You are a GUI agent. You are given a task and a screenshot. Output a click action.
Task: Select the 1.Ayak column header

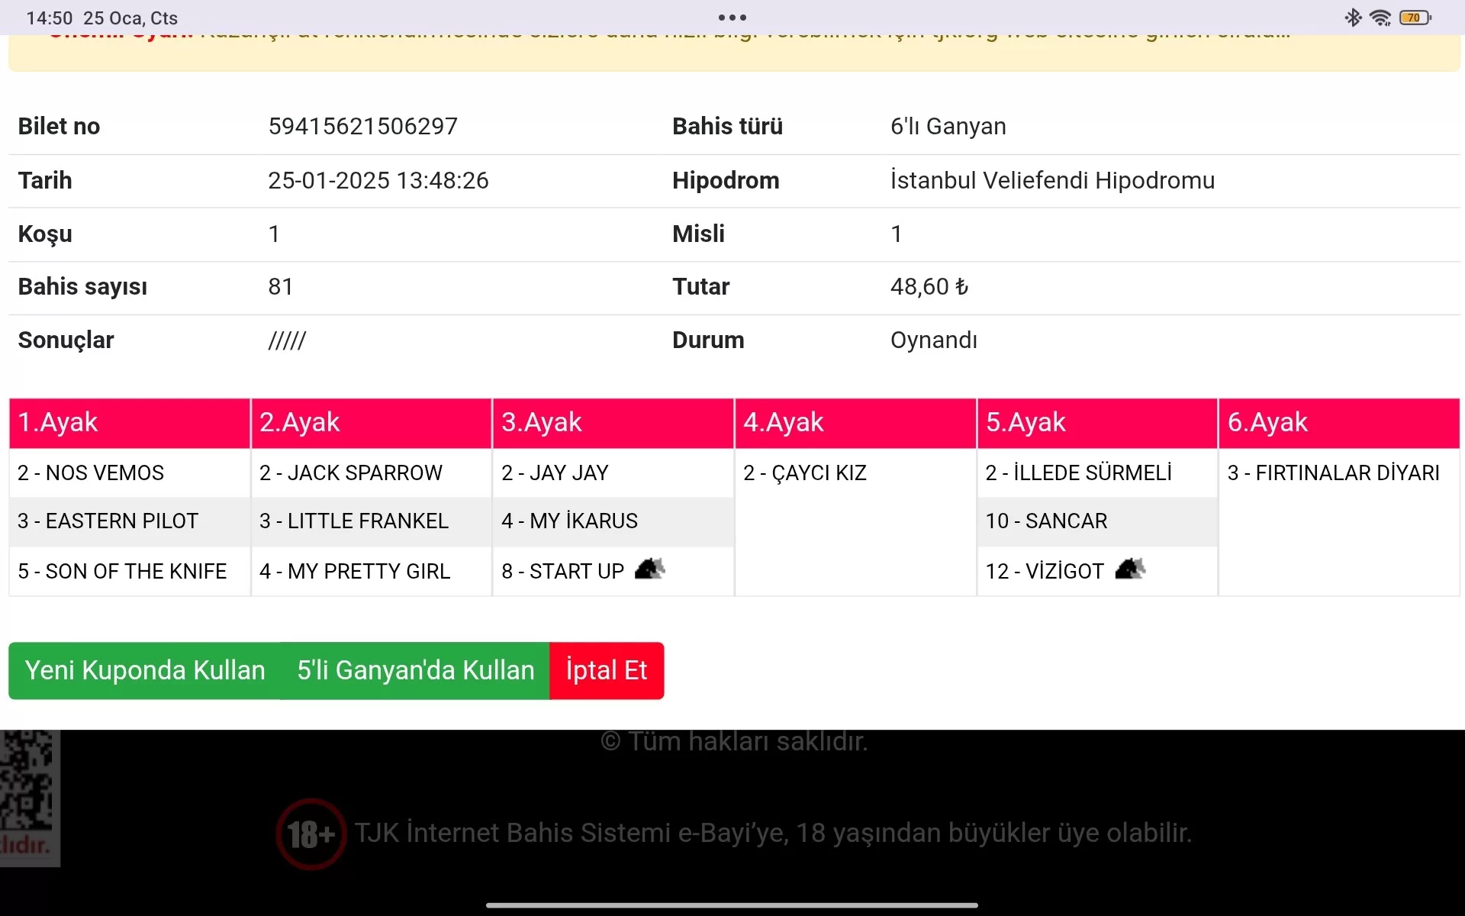point(130,422)
